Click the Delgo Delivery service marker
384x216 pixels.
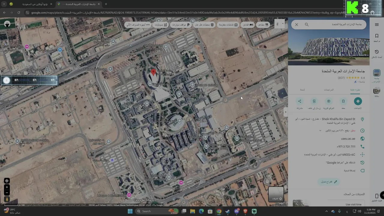click(x=17, y=141)
